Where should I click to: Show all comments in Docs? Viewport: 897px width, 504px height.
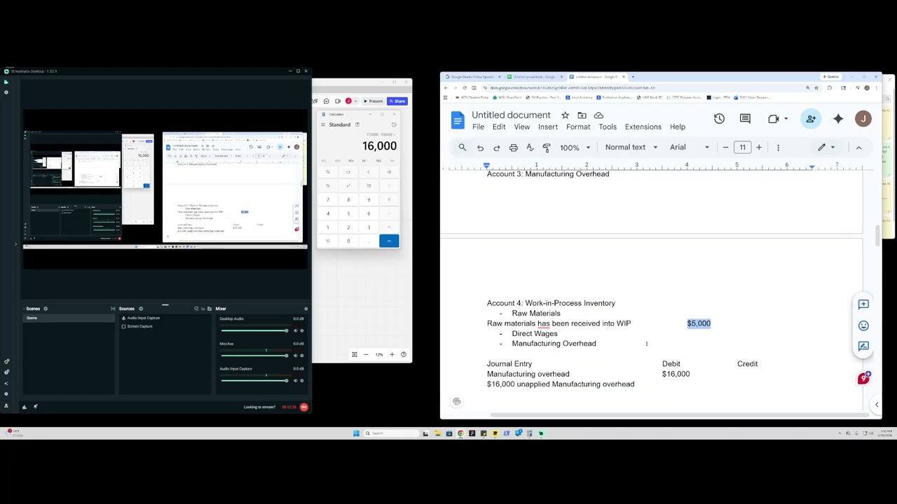(745, 119)
